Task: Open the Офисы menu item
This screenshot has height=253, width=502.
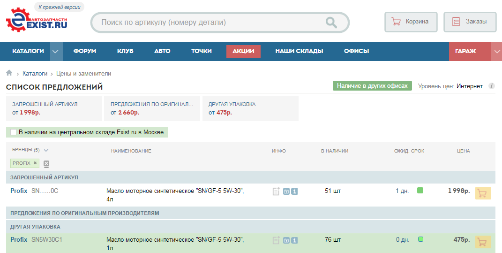Action: [x=356, y=51]
